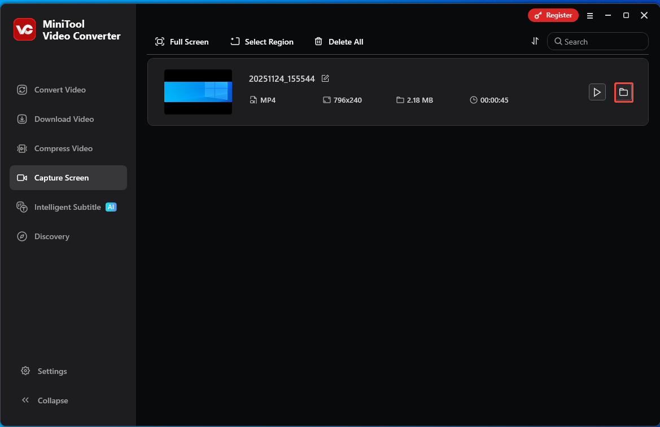This screenshot has height=427, width=660.
Task: Go to the Discovery section
Action: point(53,236)
